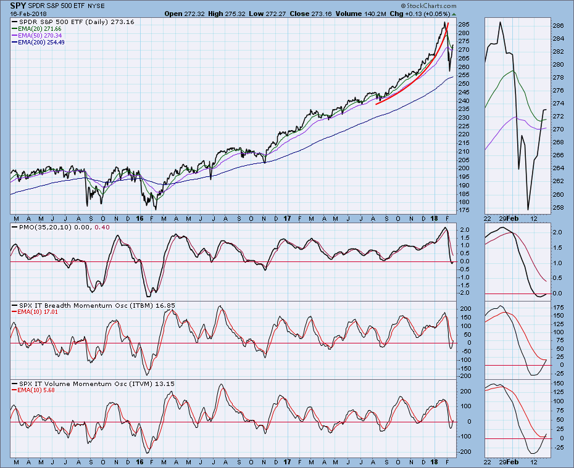
Task: Click the Low 272.27 value
Action: [x=268, y=14]
